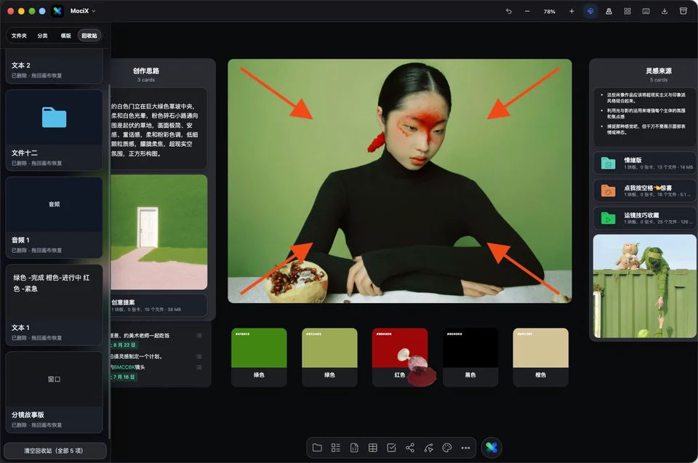This screenshot has width=698, height=463.
Task: Switch to the 模版 tab
Action: (66, 36)
